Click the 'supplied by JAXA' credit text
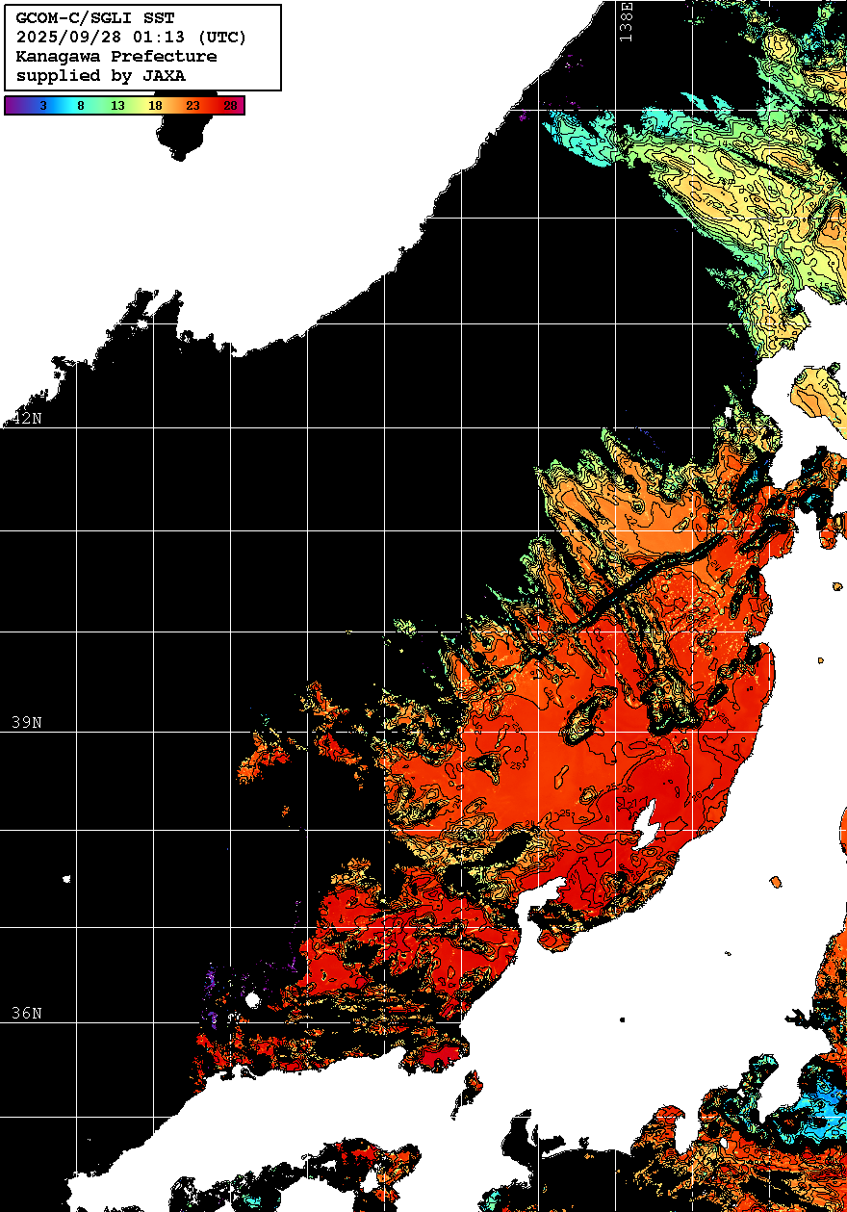 [100, 76]
